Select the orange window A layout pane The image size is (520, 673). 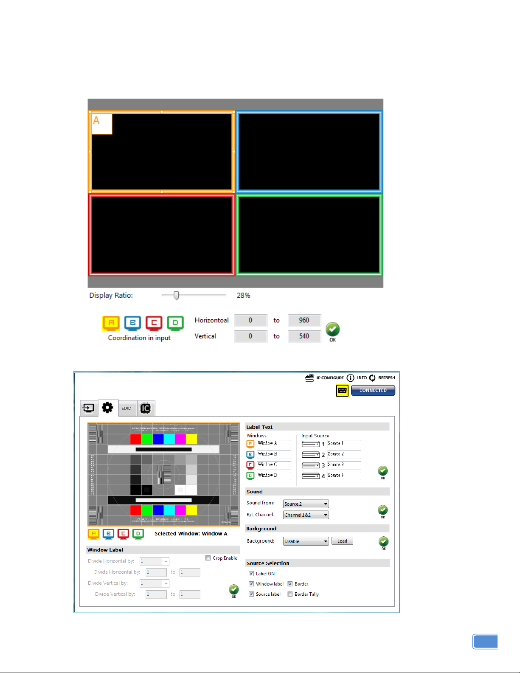(162, 152)
